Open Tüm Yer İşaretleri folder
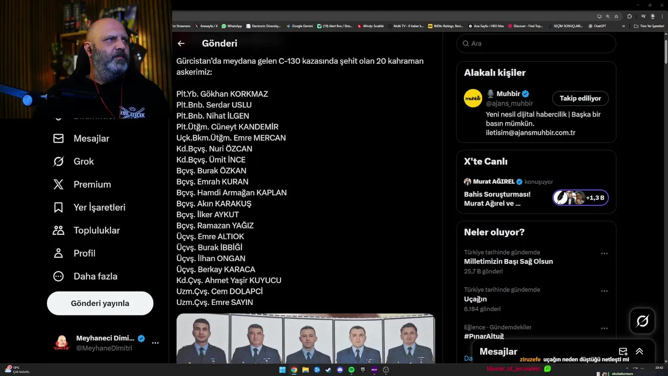 649,26
